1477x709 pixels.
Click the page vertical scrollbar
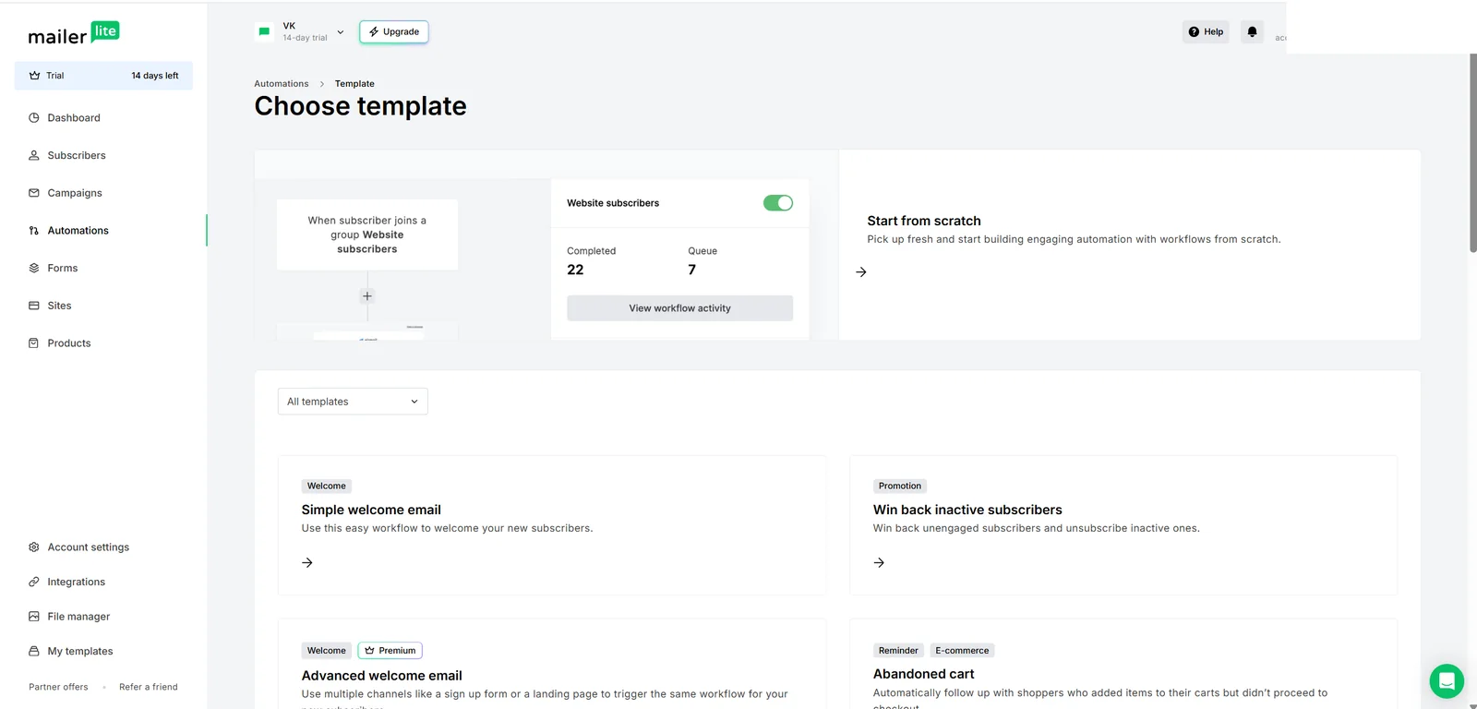coord(1472,153)
